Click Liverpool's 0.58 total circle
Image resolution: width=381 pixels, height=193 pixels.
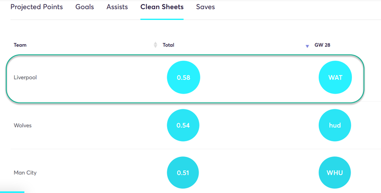point(183,77)
